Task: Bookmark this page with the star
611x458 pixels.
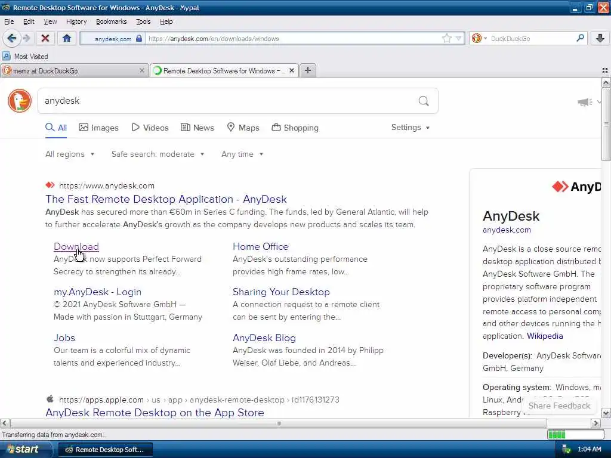Action: (446, 38)
